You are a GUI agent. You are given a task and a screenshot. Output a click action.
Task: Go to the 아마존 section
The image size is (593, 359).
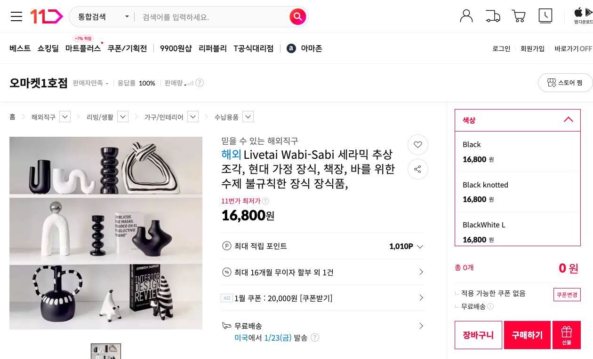click(312, 48)
